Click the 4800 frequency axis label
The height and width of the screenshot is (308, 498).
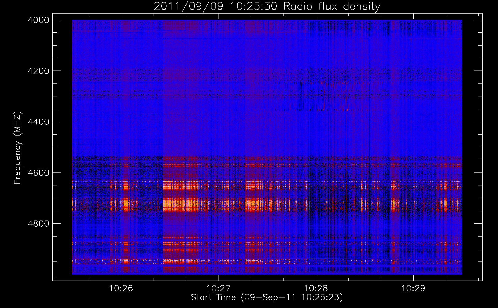pos(38,224)
